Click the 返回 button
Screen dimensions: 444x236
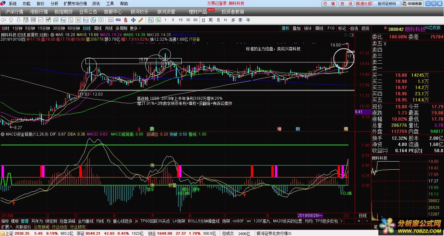(x=365, y=28)
